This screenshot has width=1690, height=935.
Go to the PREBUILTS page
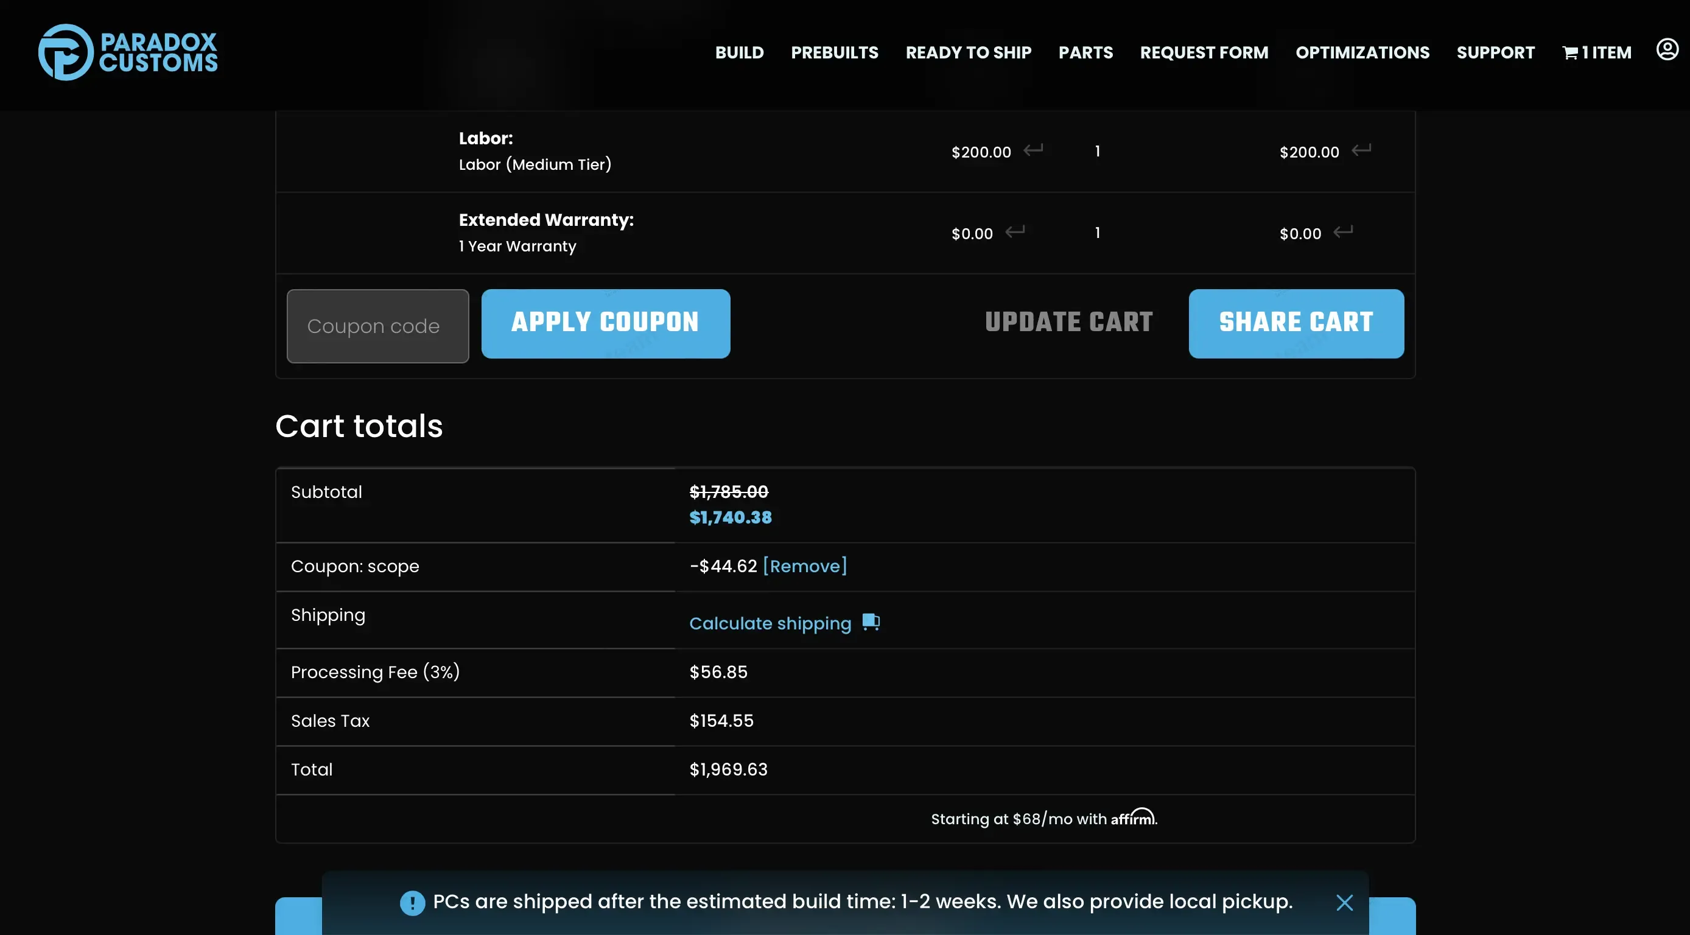pyautogui.click(x=834, y=52)
